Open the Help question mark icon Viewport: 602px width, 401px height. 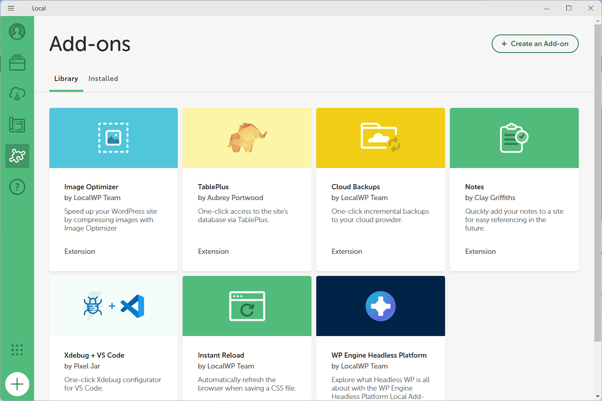click(x=17, y=187)
